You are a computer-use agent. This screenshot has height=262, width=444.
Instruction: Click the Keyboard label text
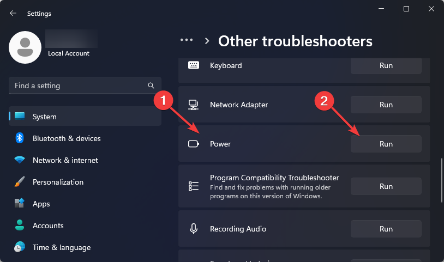226,65
